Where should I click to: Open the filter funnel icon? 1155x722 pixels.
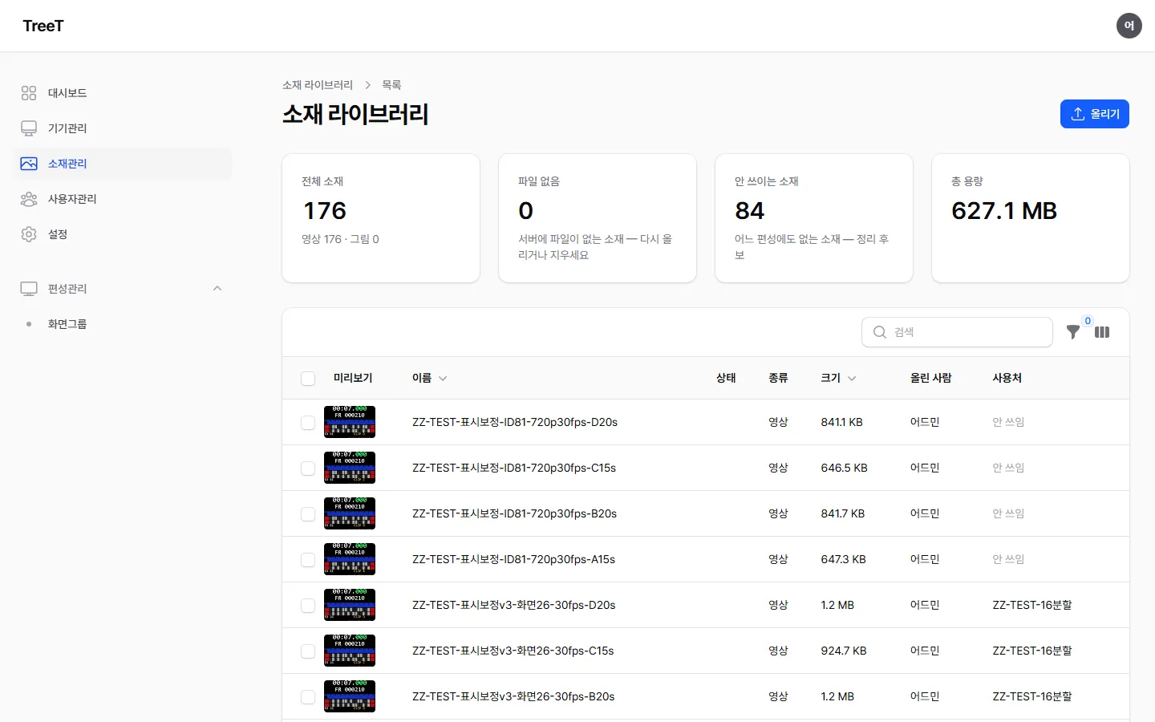tap(1073, 332)
